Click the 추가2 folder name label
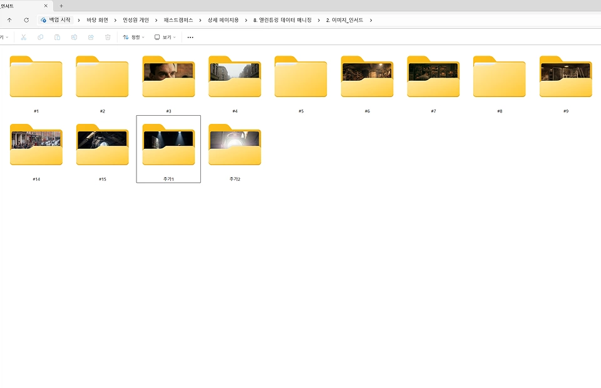Screen dimensions: 601x388 [x=235, y=179]
